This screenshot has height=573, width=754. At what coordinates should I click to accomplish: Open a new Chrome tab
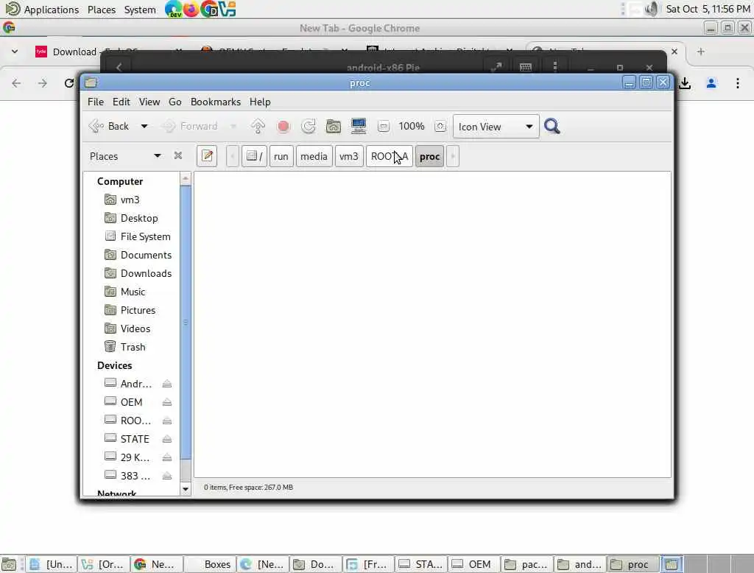click(701, 52)
